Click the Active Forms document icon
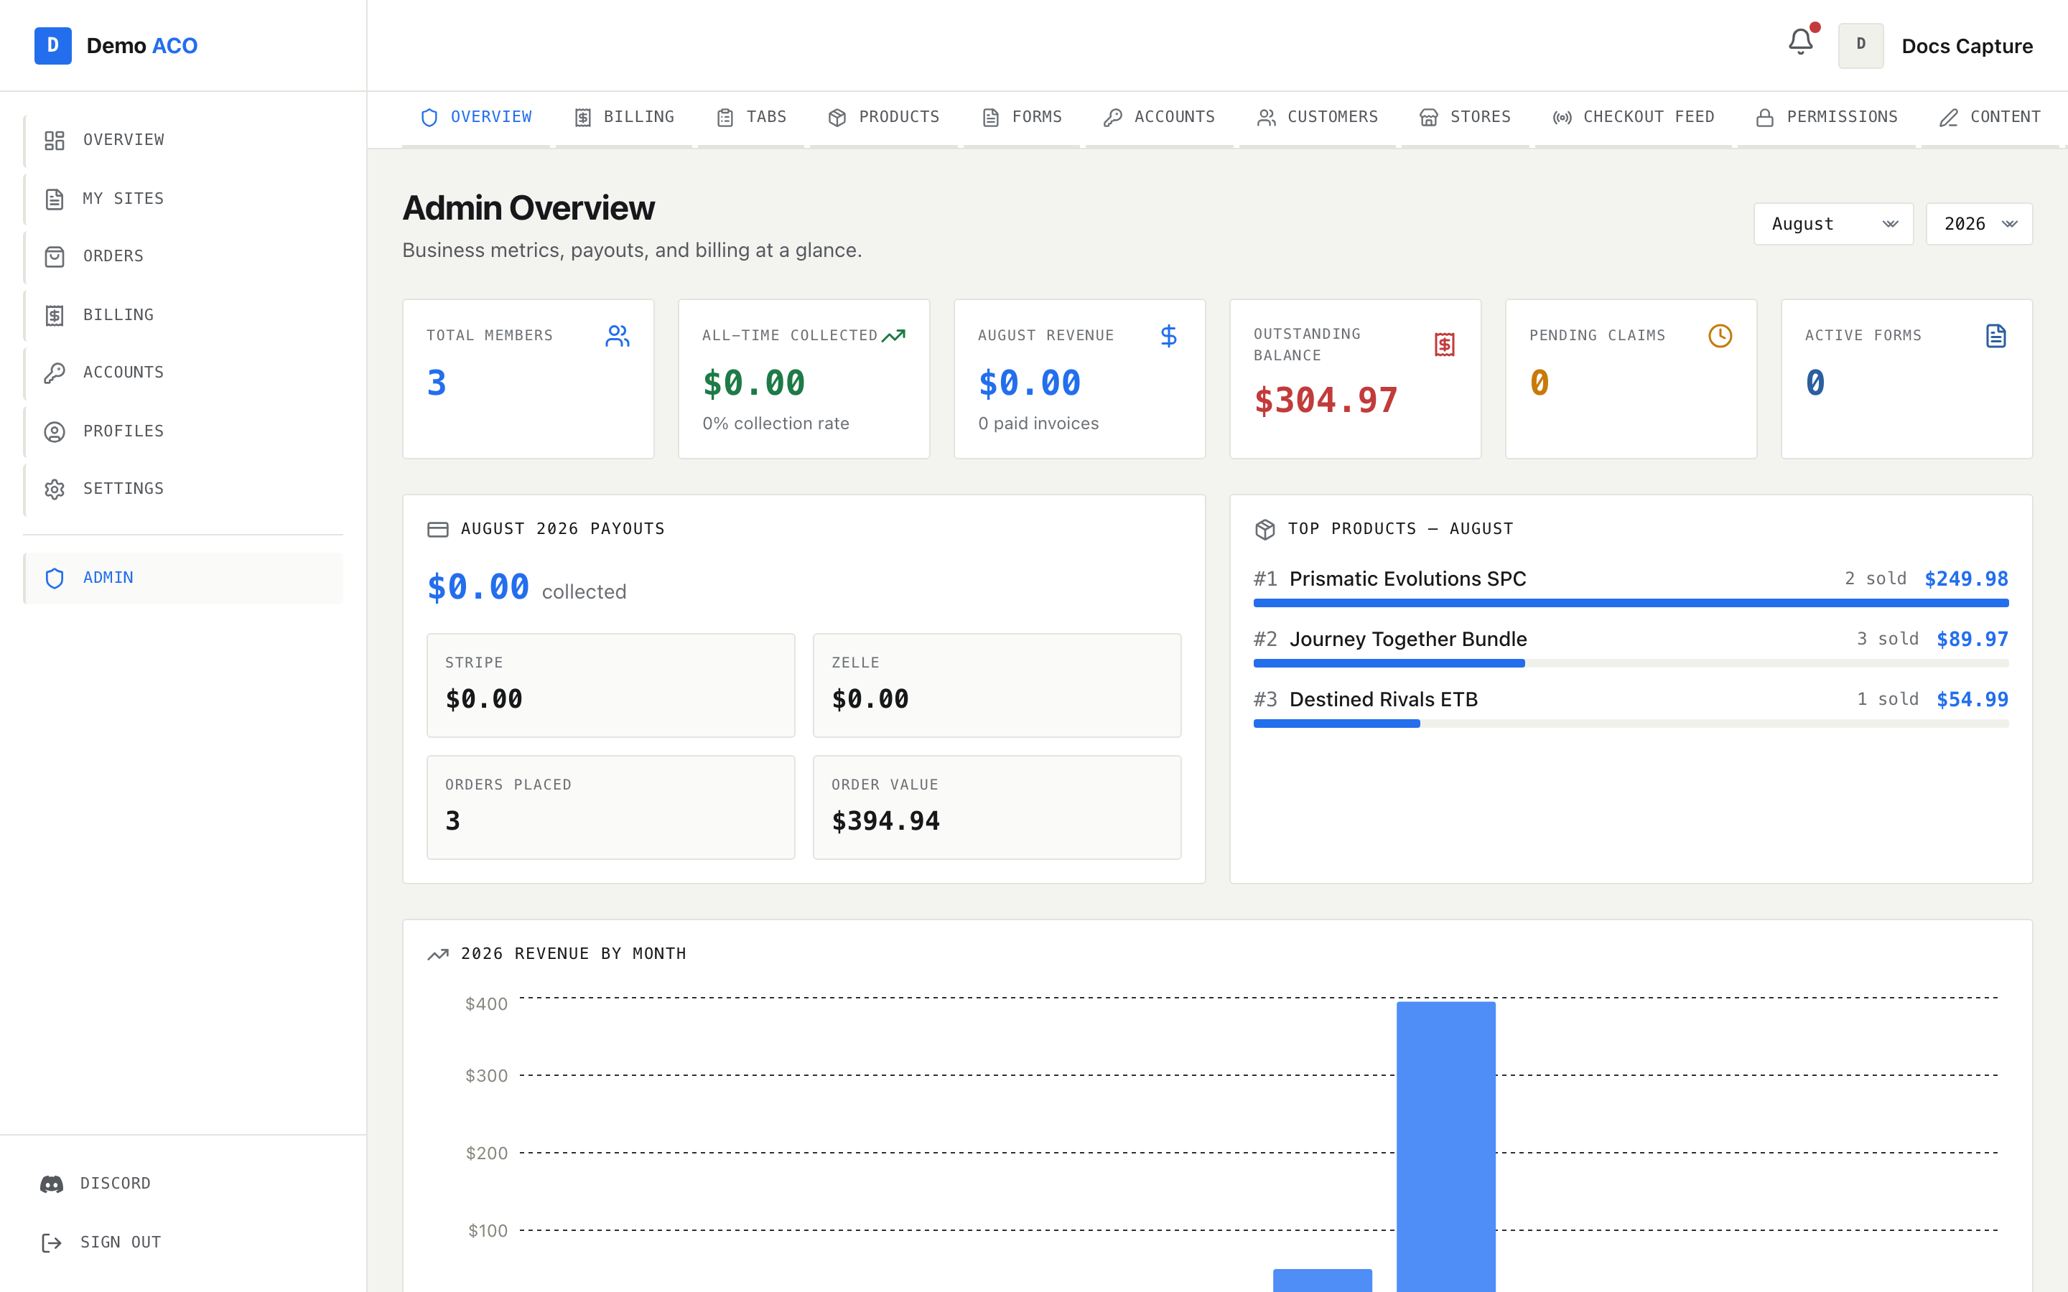This screenshot has height=1292, width=2068. click(1995, 336)
